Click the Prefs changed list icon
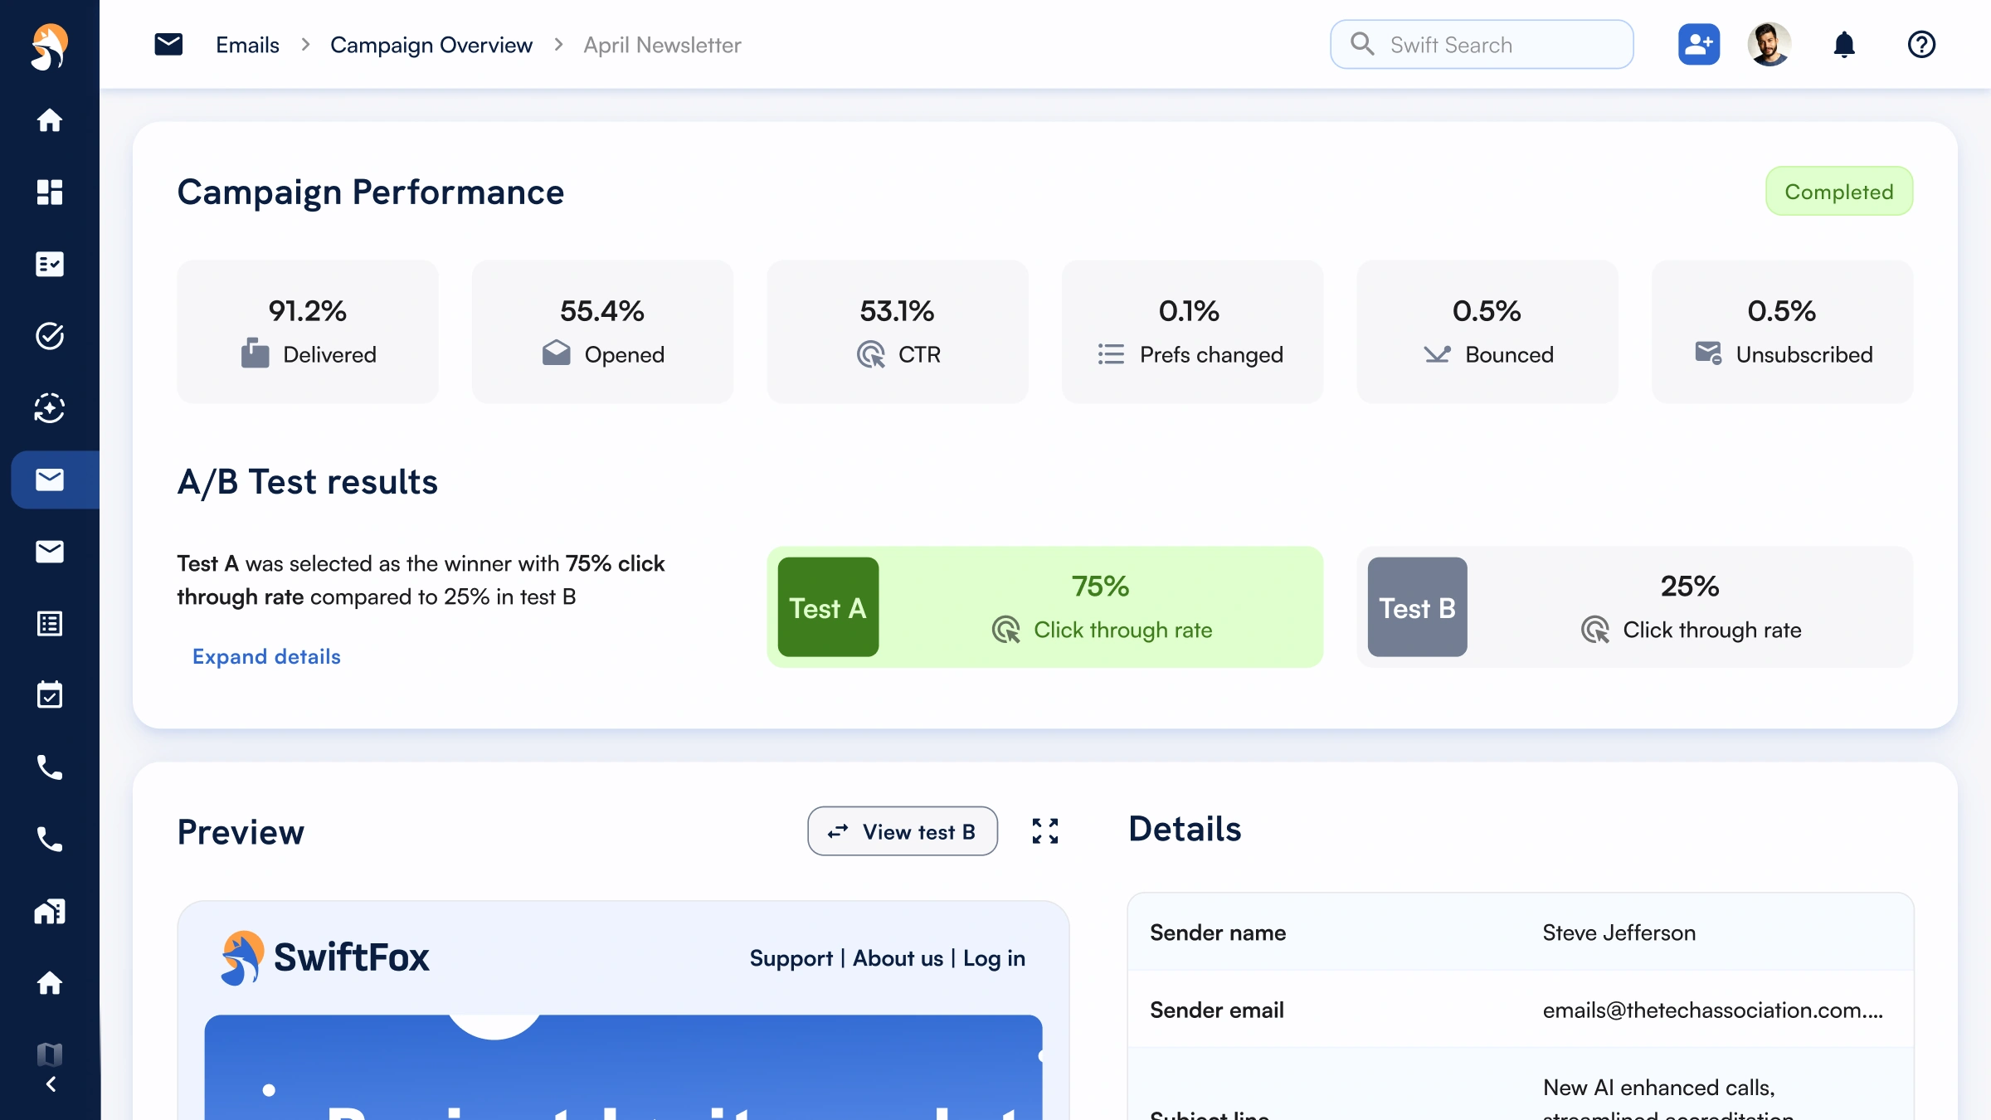The height and width of the screenshot is (1120, 1991). [x=1111, y=354]
